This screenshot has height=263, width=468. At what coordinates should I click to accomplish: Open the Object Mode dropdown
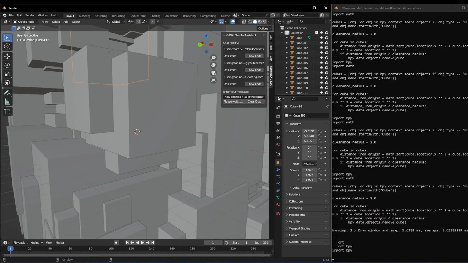point(26,22)
